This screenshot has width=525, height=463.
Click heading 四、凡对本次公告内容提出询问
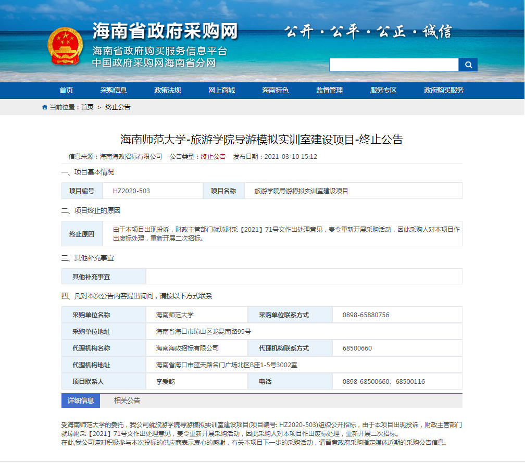tap(136, 296)
